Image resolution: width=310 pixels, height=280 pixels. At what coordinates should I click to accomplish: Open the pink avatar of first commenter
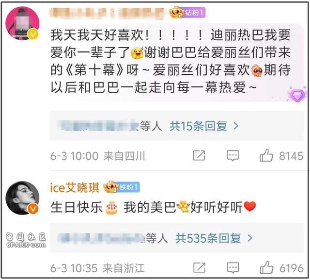click(x=22, y=23)
